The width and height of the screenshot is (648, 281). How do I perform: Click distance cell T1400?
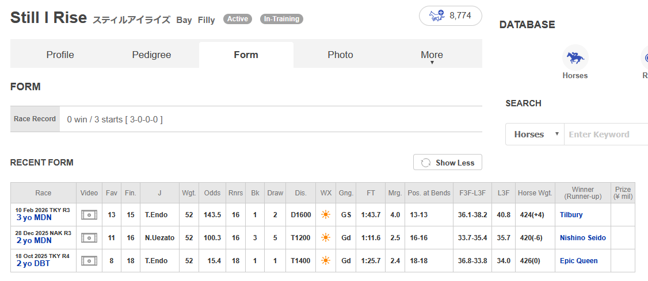(300, 261)
